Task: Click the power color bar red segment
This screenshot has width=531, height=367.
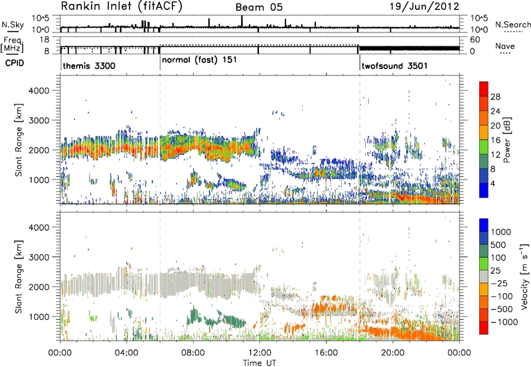Action: tap(484, 89)
